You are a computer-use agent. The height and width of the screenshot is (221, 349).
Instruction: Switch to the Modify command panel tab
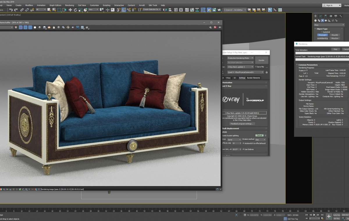320,16
